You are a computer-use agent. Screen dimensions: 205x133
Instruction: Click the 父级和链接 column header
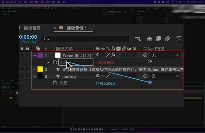click(x=154, y=49)
